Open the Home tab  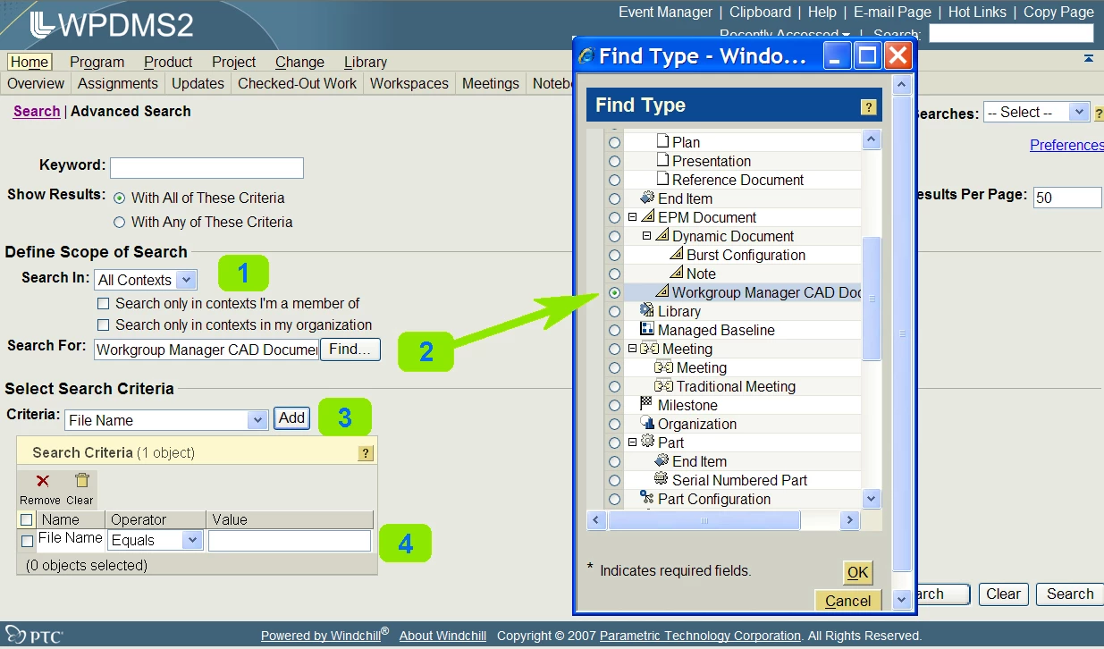(x=29, y=62)
